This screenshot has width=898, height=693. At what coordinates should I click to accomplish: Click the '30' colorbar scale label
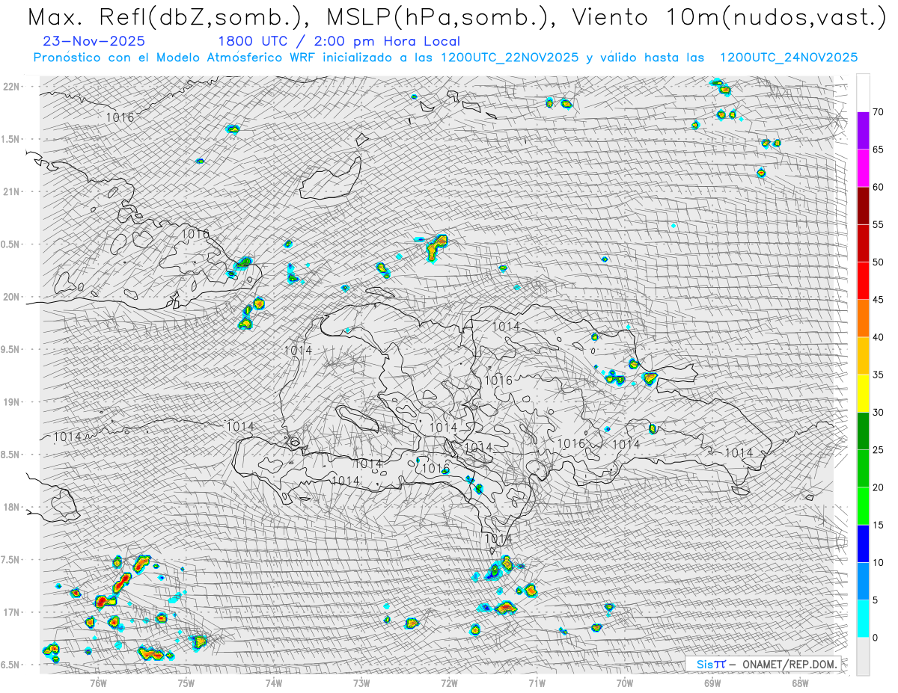point(878,412)
